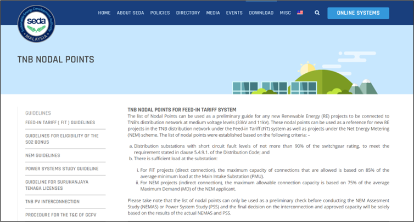Click the GUIDELINES sidebar heading
Viewport: 414px width, 222px height.
point(38,113)
